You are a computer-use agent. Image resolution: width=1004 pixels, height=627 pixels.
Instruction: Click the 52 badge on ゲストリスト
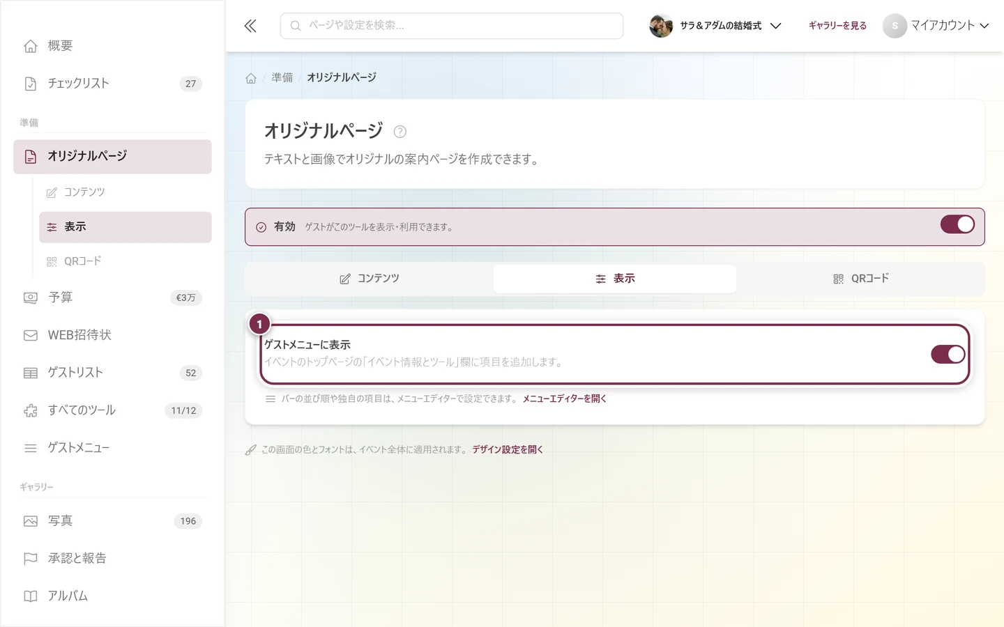coord(190,373)
